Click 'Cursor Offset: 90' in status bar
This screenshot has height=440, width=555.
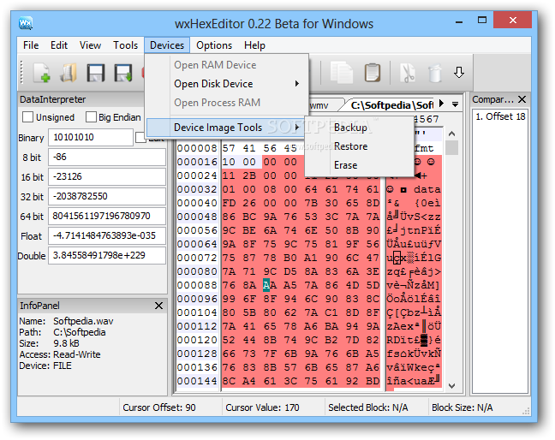click(x=159, y=407)
